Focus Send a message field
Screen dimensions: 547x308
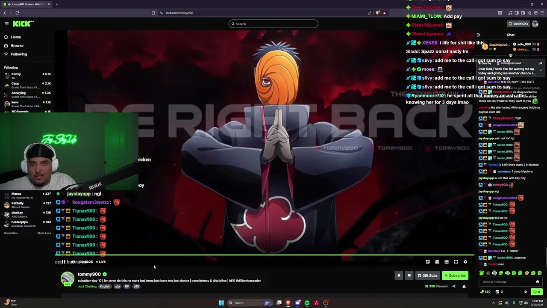pyautogui.click(x=507, y=282)
